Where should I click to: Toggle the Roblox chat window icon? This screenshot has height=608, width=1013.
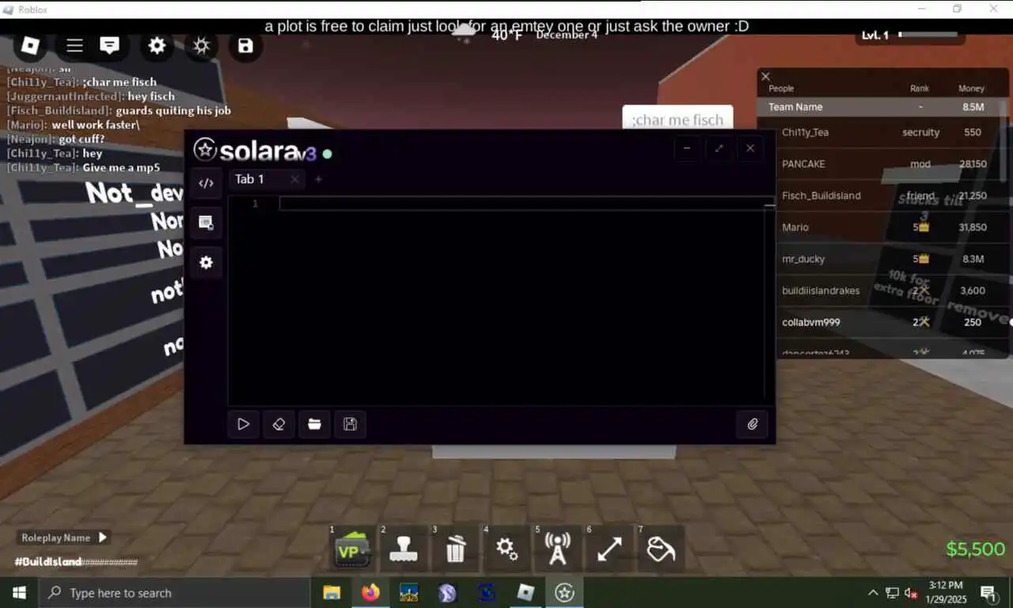click(110, 45)
